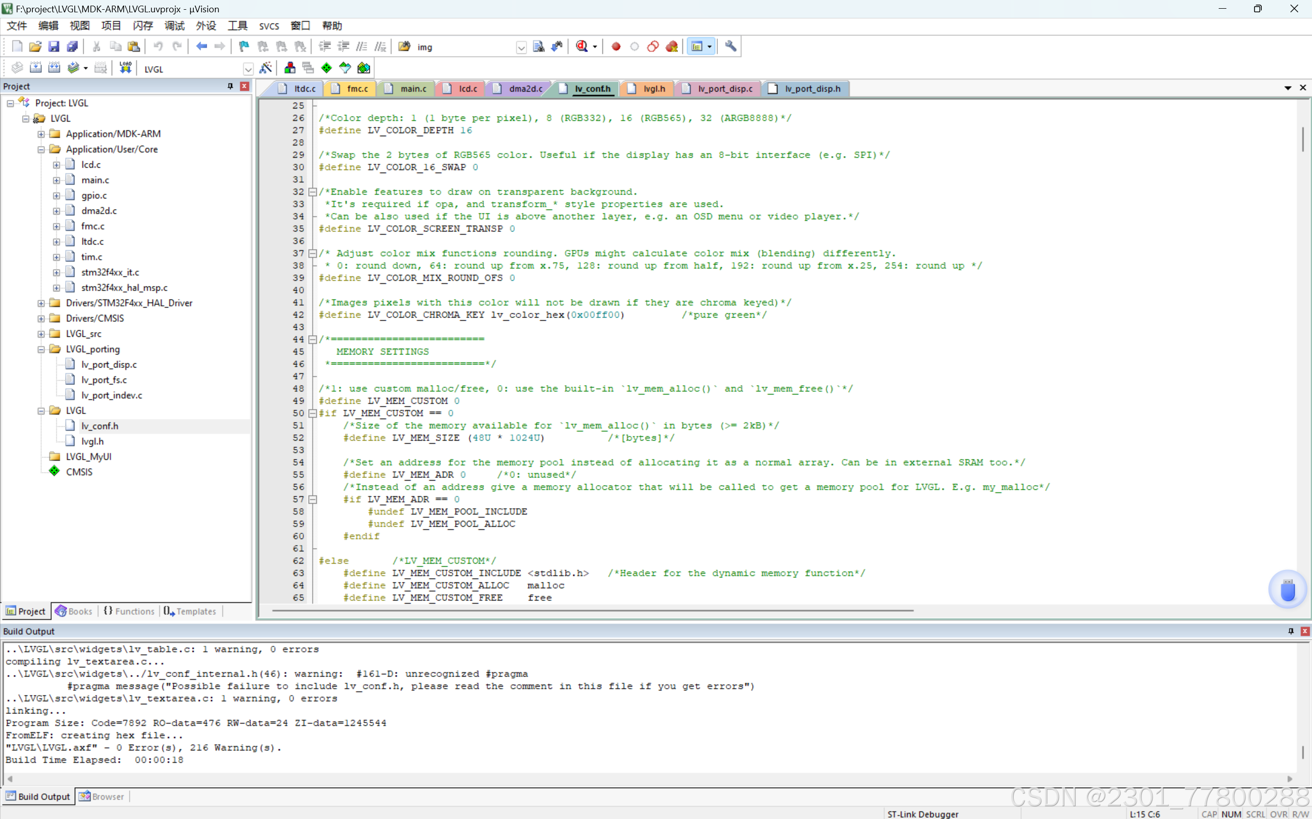Switch to the Functions panel tab
The width and height of the screenshot is (1312, 819).
tap(129, 611)
